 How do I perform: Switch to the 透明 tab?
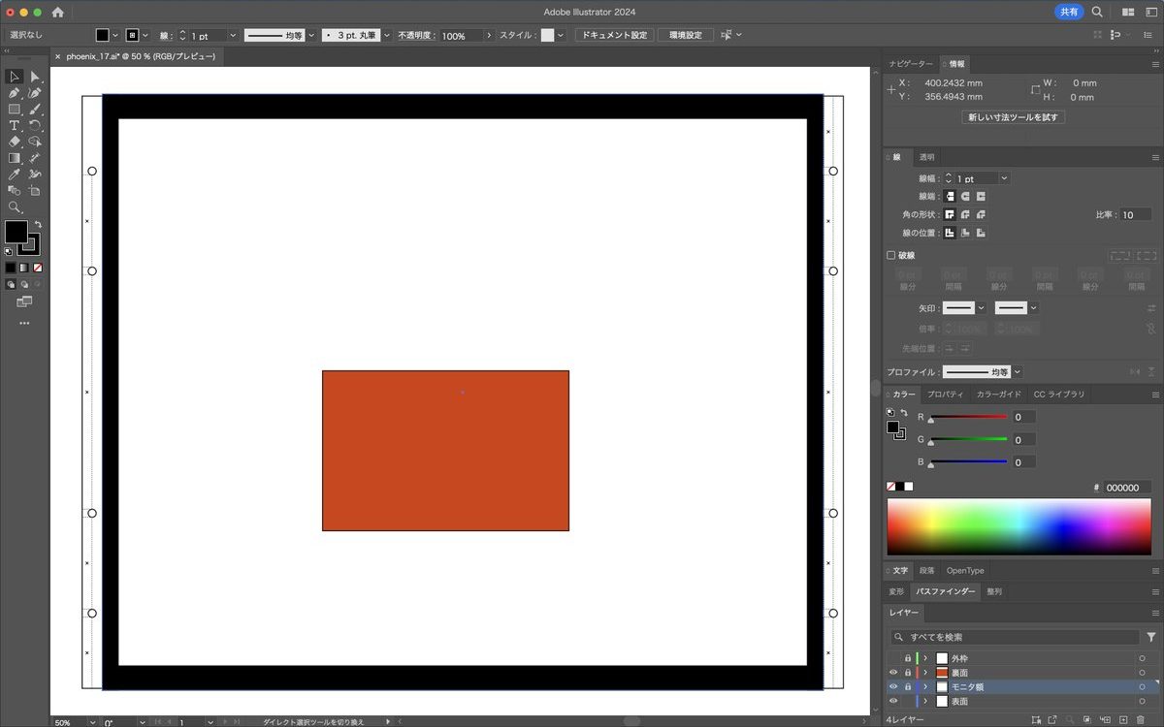(927, 157)
